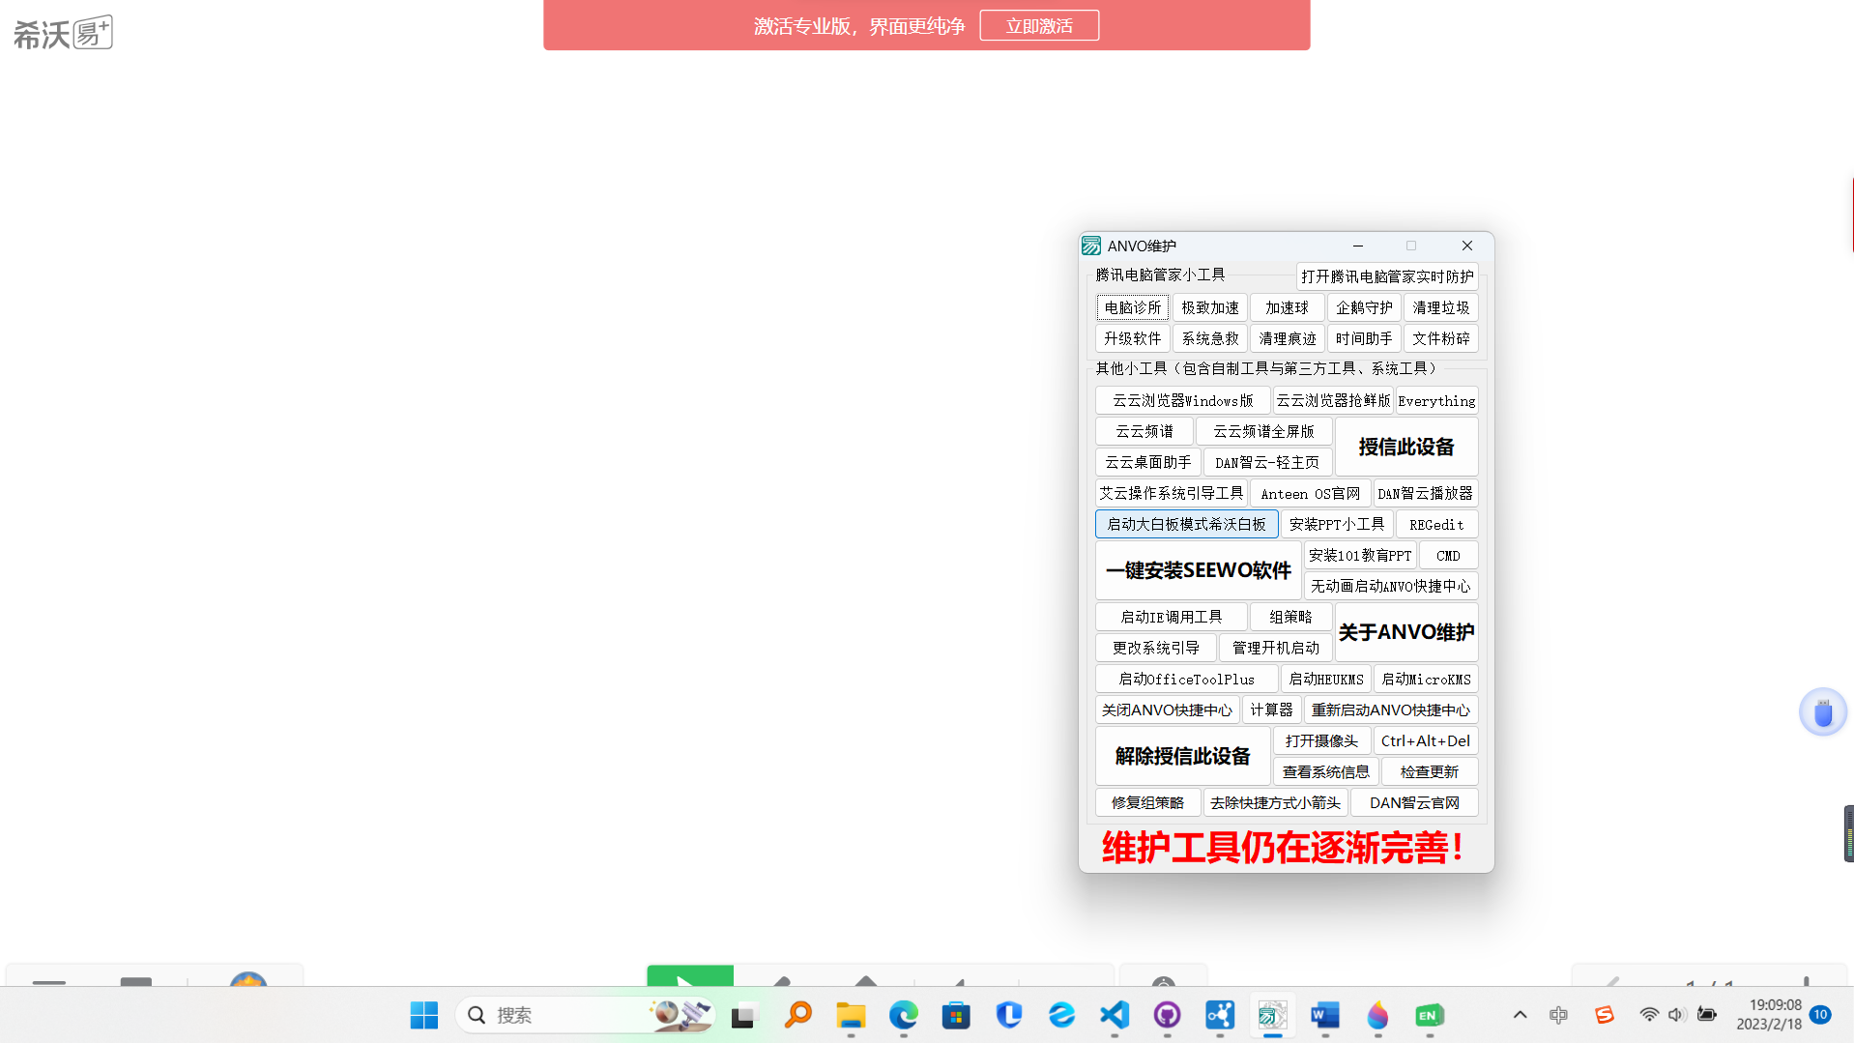Open Visual Studio Code in taskbar
Viewport: 1854px width, 1043px height.
point(1115,1015)
